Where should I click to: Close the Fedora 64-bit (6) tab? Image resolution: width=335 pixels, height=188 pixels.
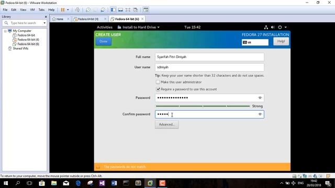click(142, 19)
